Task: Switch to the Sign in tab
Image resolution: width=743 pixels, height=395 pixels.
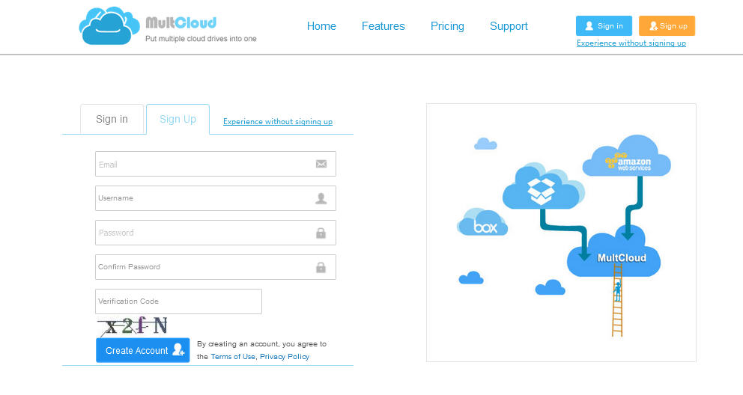Action: point(112,119)
